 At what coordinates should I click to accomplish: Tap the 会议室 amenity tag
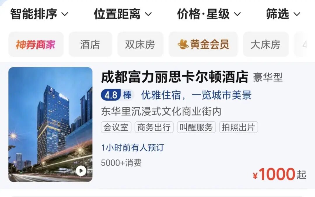pyautogui.click(x=116, y=127)
